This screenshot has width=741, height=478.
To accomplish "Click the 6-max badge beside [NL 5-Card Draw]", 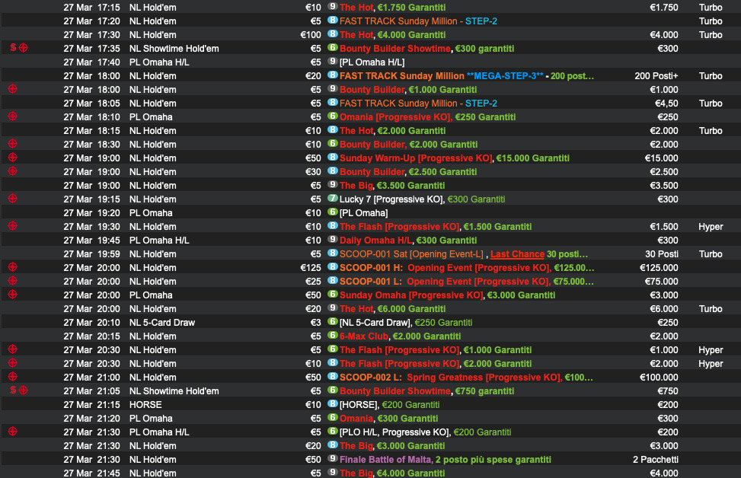I will 333,322.
